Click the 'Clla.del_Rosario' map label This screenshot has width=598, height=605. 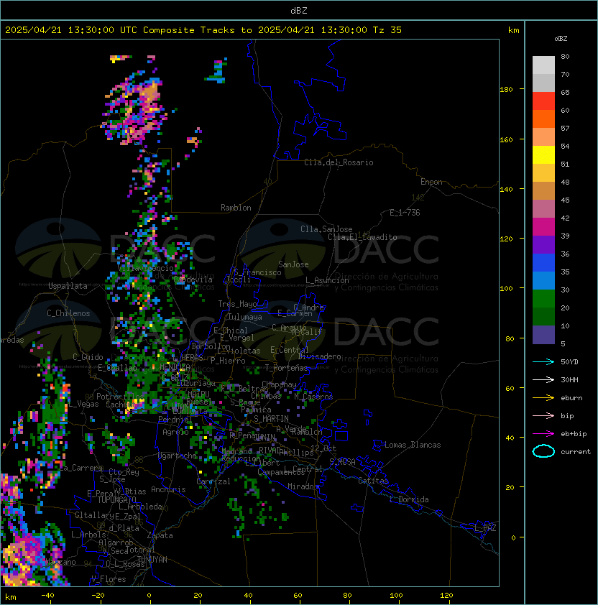click(339, 162)
